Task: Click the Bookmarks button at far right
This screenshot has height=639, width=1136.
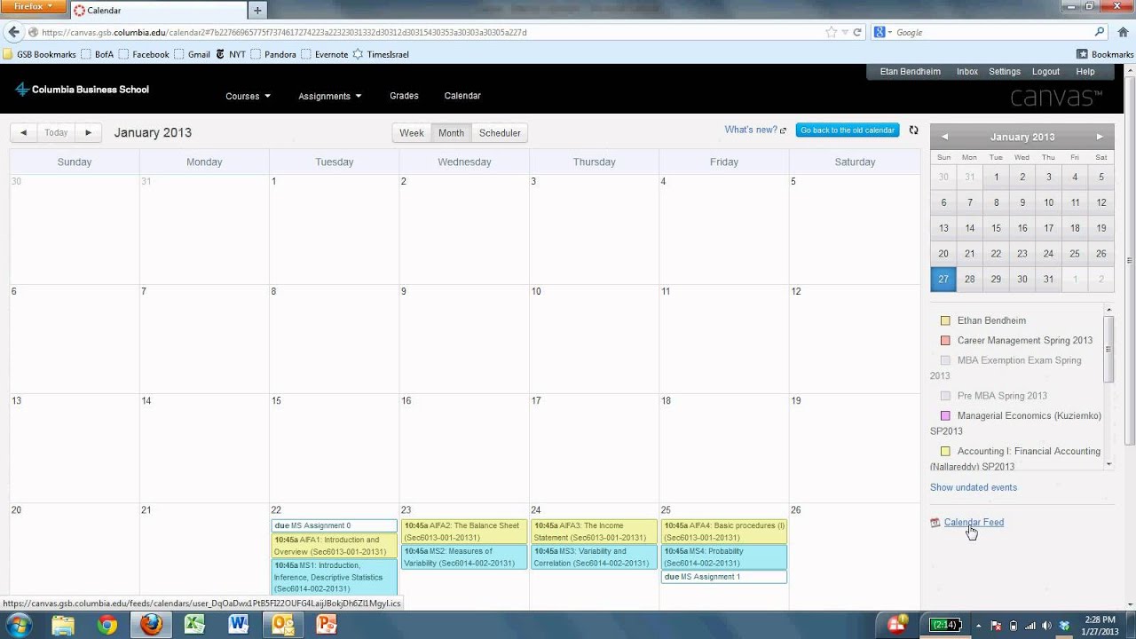Action: click(1105, 54)
